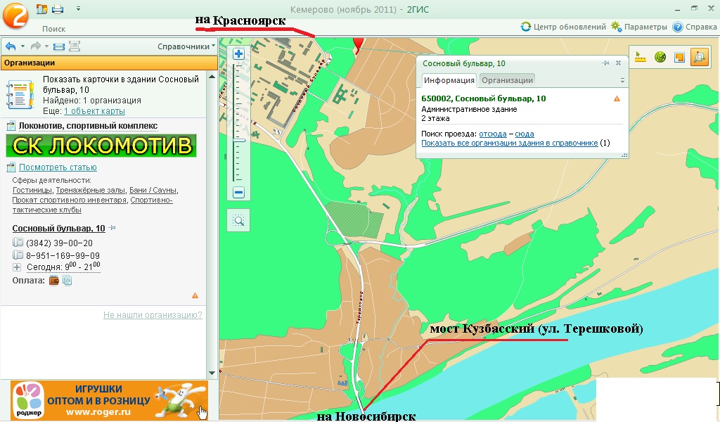Pin the Сосновый бульвар, 10 info card
Viewport: 720px width, 422px height.
[x=605, y=63]
